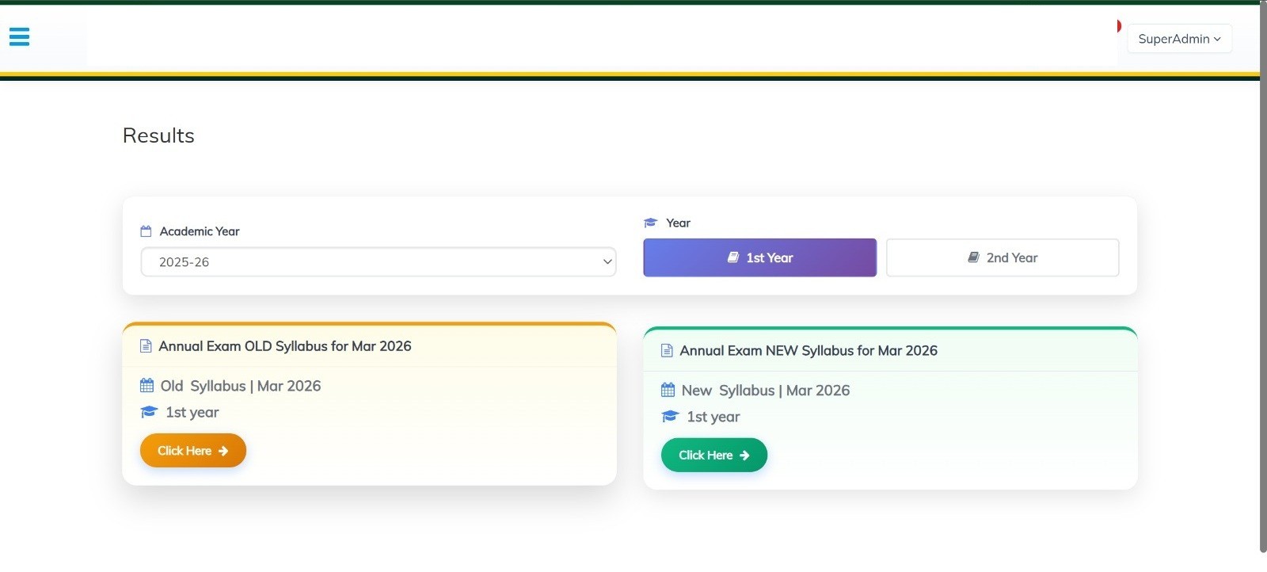Open New Syllabus results via green Click Here
Image resolution: width=1267 pixels, height=572 pixels.
click(x=714, y=455)
